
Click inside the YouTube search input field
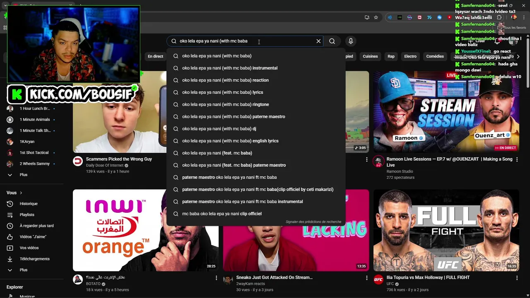[x=244, y=41]
